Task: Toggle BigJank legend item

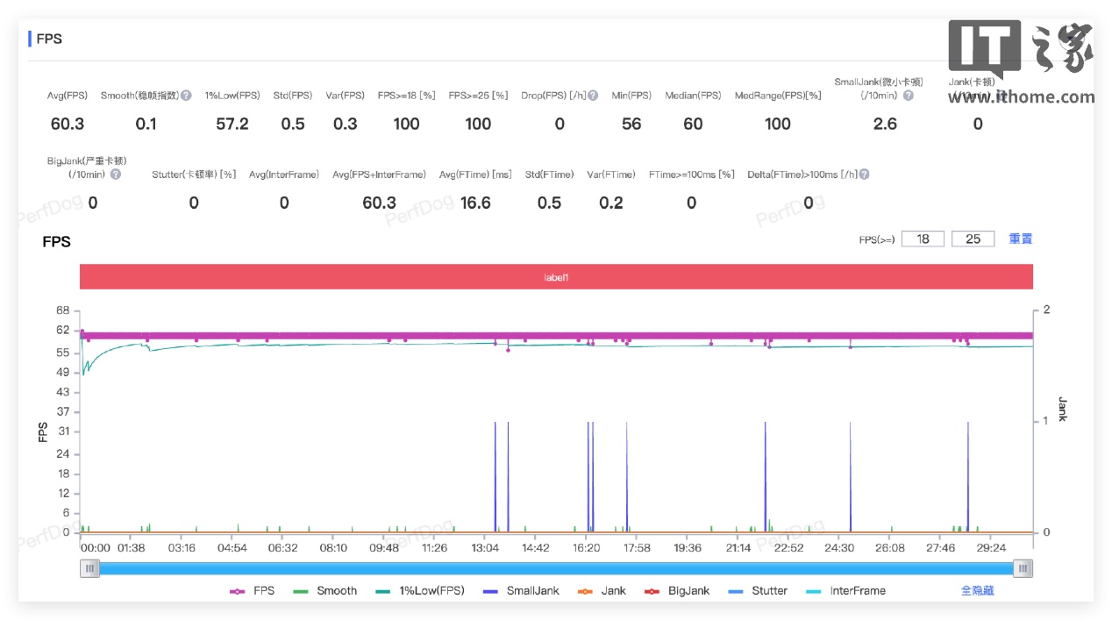Action: [x=677, y=591]
